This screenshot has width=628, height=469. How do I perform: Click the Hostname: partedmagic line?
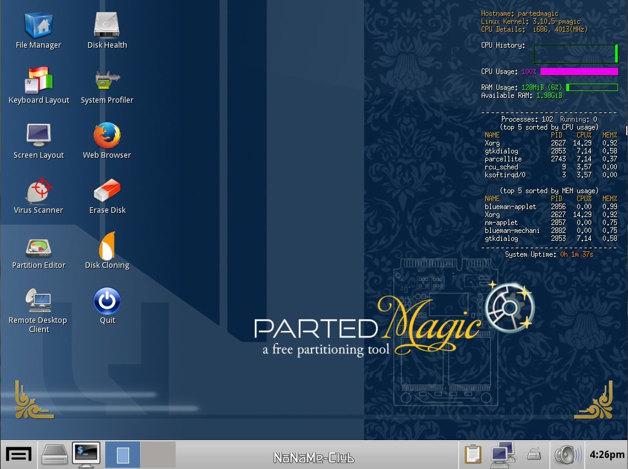point(520,13)
